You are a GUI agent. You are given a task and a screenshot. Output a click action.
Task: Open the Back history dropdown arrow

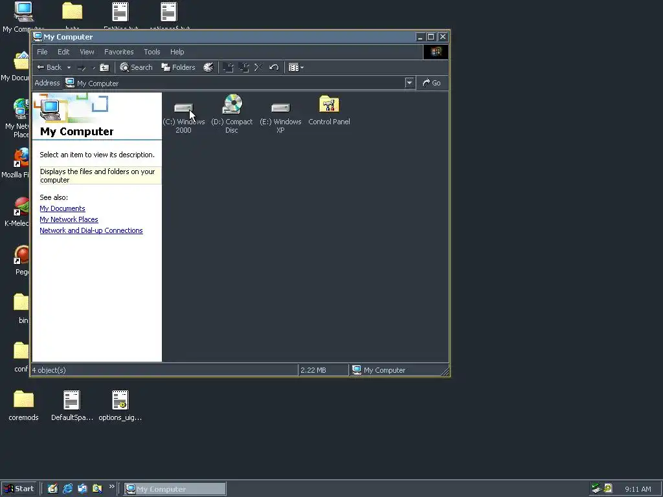tap(69, 67)
